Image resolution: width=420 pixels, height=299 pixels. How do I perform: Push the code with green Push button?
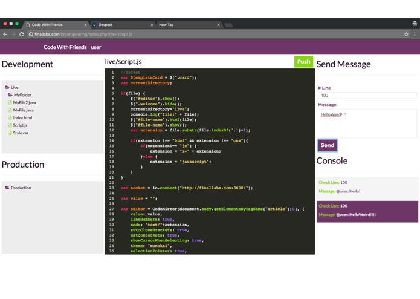point(303,62)
